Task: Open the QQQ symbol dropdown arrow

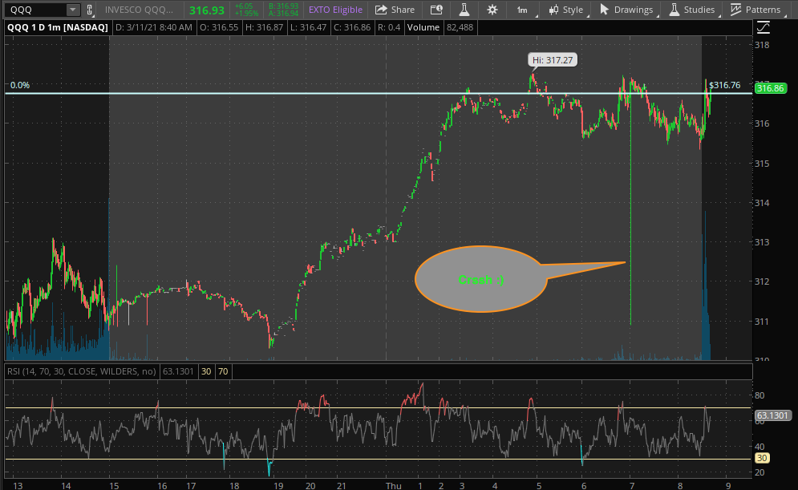Action: click(x=73, y=10)
